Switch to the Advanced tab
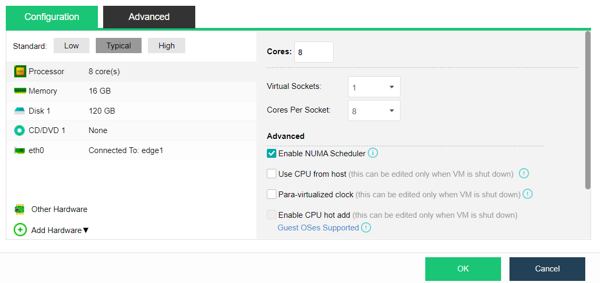The height and width of the screenshot is (283, 600). [149, 17]
